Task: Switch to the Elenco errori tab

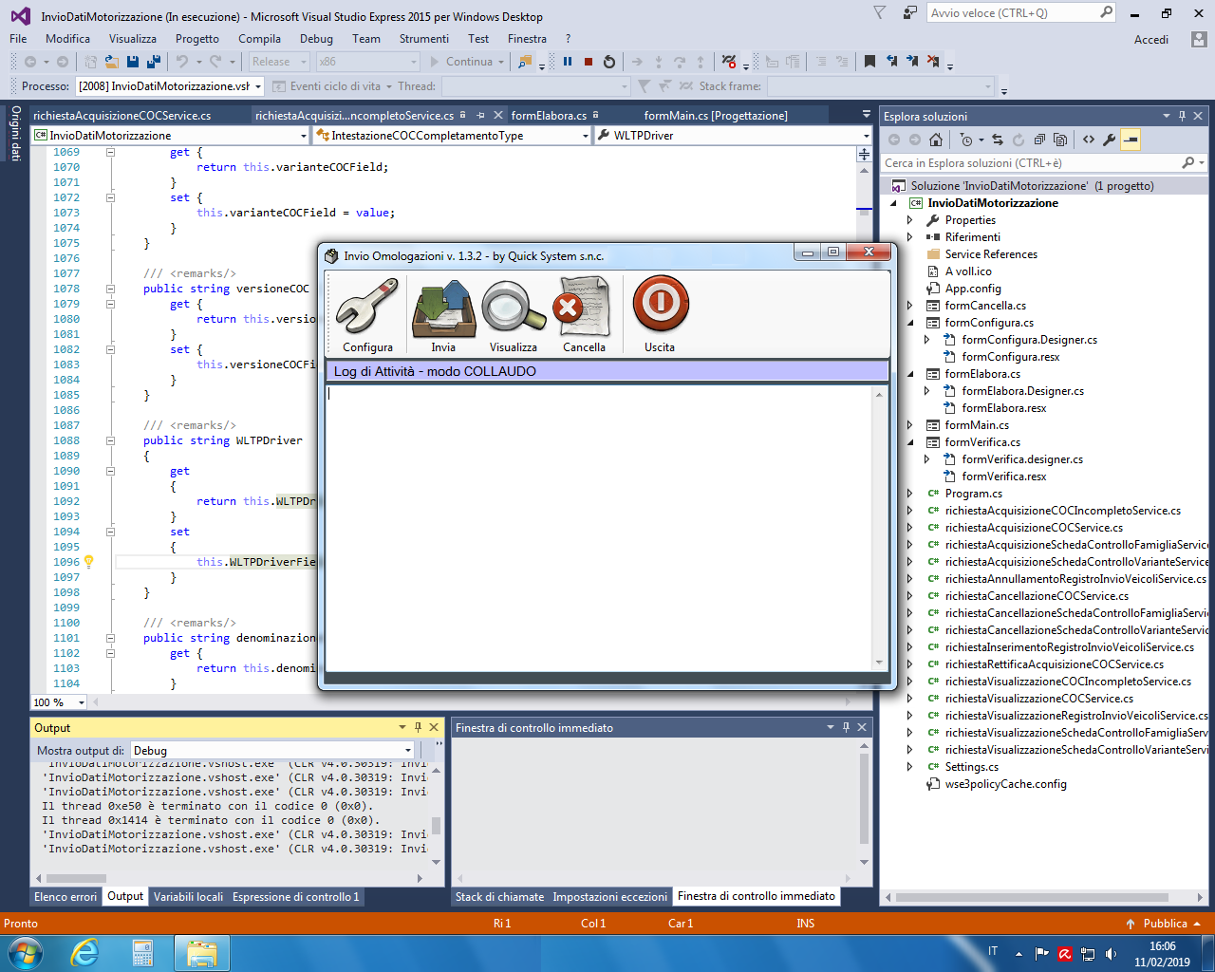Action: pos(65,896)
